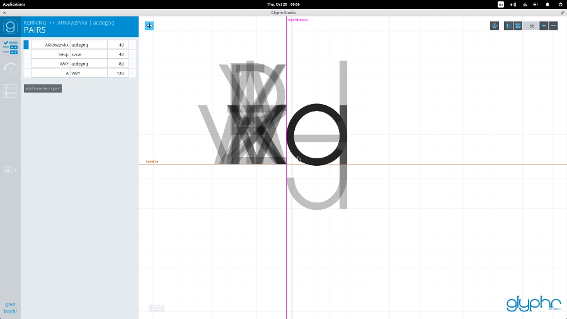Zoom in with the plus button
The image size is (567, 319).
[544, 26]
